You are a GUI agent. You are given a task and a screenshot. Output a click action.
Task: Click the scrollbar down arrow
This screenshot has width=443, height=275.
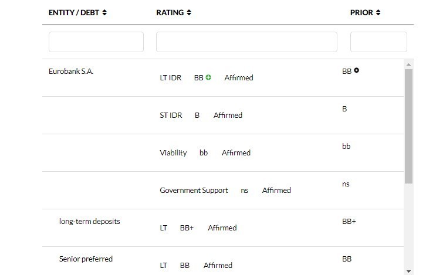[x=409, y=271]
